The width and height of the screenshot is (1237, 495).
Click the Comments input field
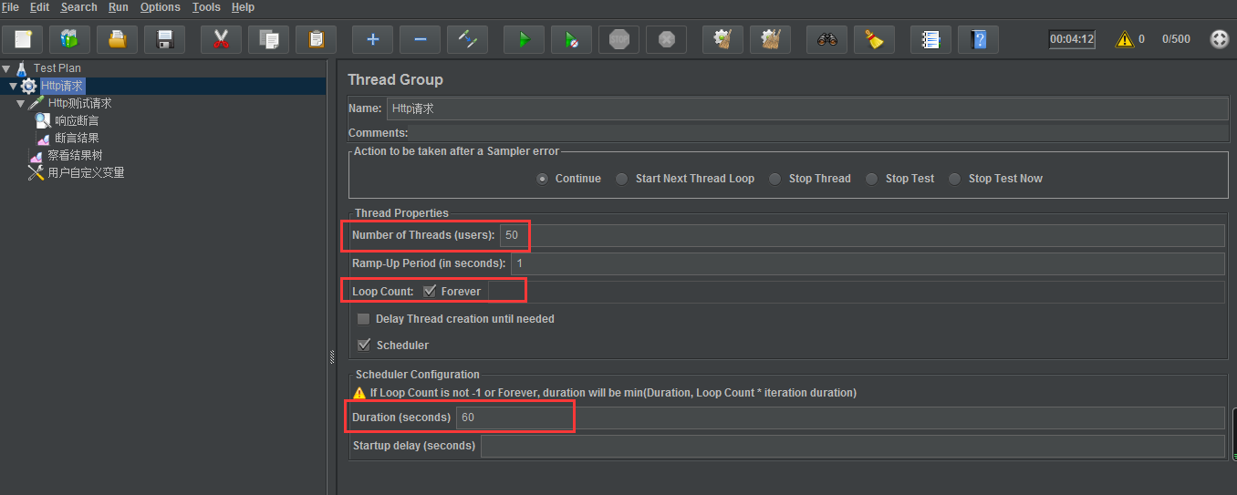(x=818, y=133)
